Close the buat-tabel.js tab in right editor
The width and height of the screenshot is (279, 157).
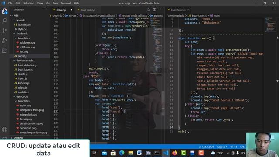click(x=188, y=10)
